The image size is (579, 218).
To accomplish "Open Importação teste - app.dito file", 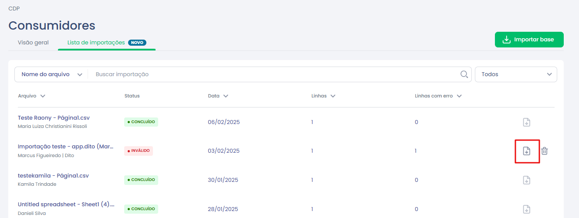I will pyautogui.click(x=66, y=147).
